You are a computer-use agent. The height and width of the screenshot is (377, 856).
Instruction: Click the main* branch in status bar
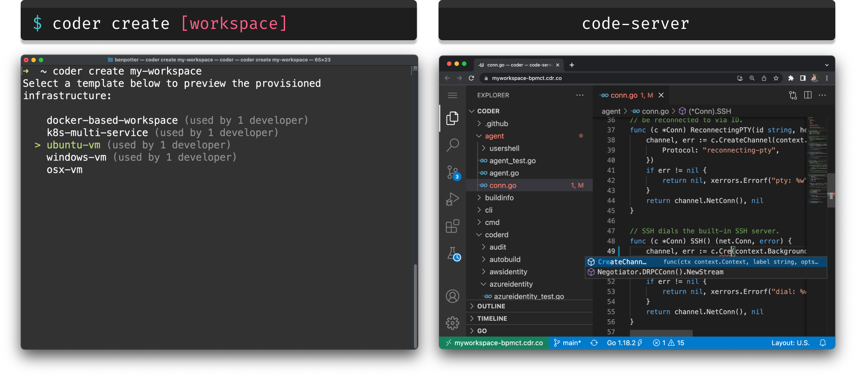tap(567, 343)
